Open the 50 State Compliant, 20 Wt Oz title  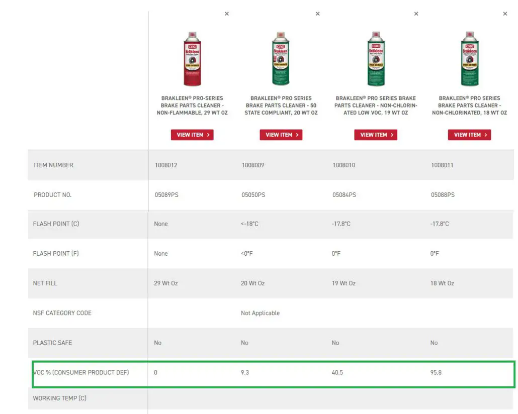point(281,106)
